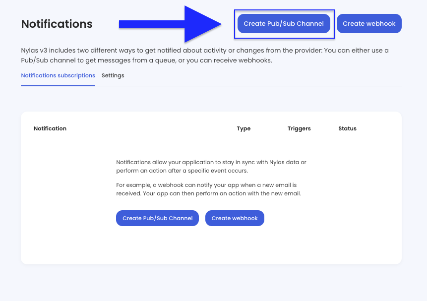The width and height of the screenshot is (427, 301).
Task: Click the large blue arrow annotation
Action: click(170, 24)
